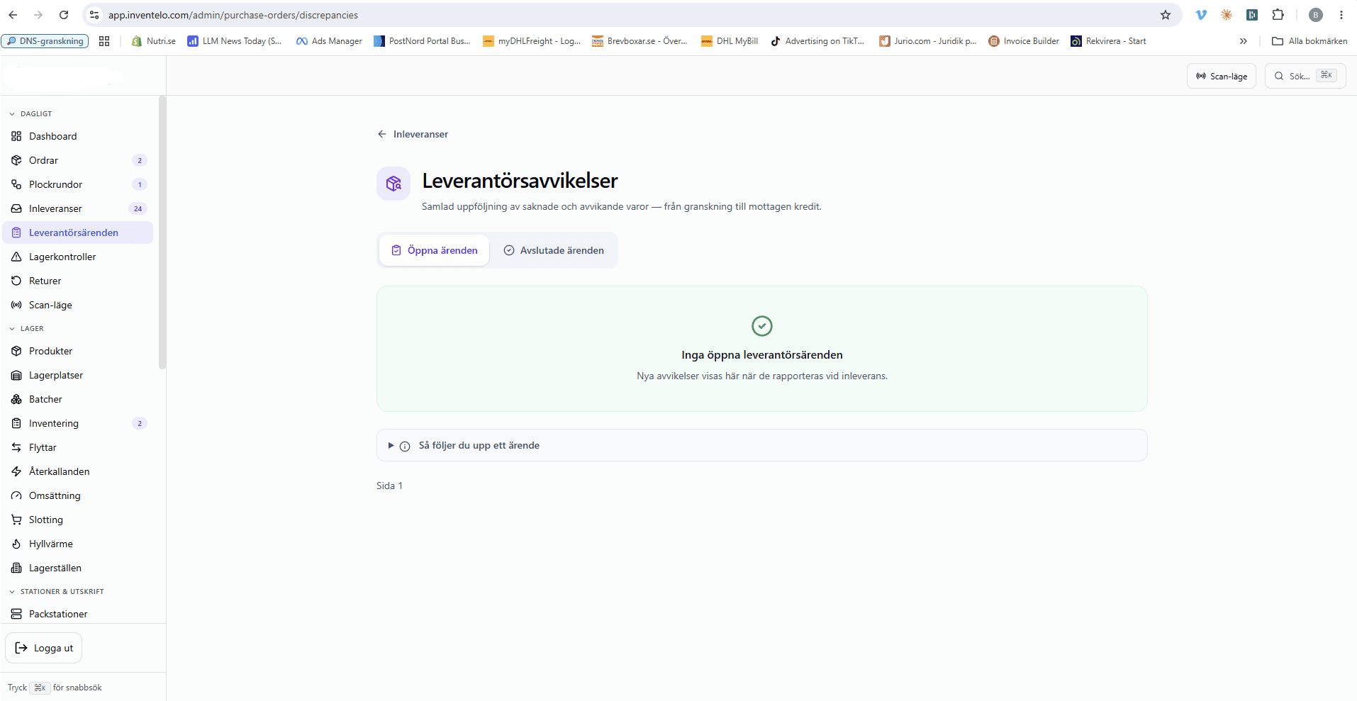Image resolution: width=1357 pixels, height=701 pixels.
Task: Show the hidden bookmarks overflow chevron
Action: [x=1243, y=41]
